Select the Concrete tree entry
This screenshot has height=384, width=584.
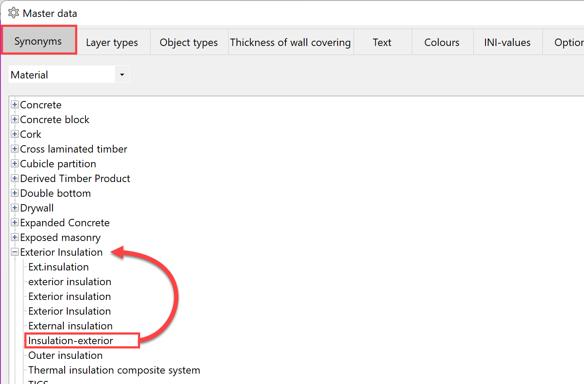pos(41,105)
